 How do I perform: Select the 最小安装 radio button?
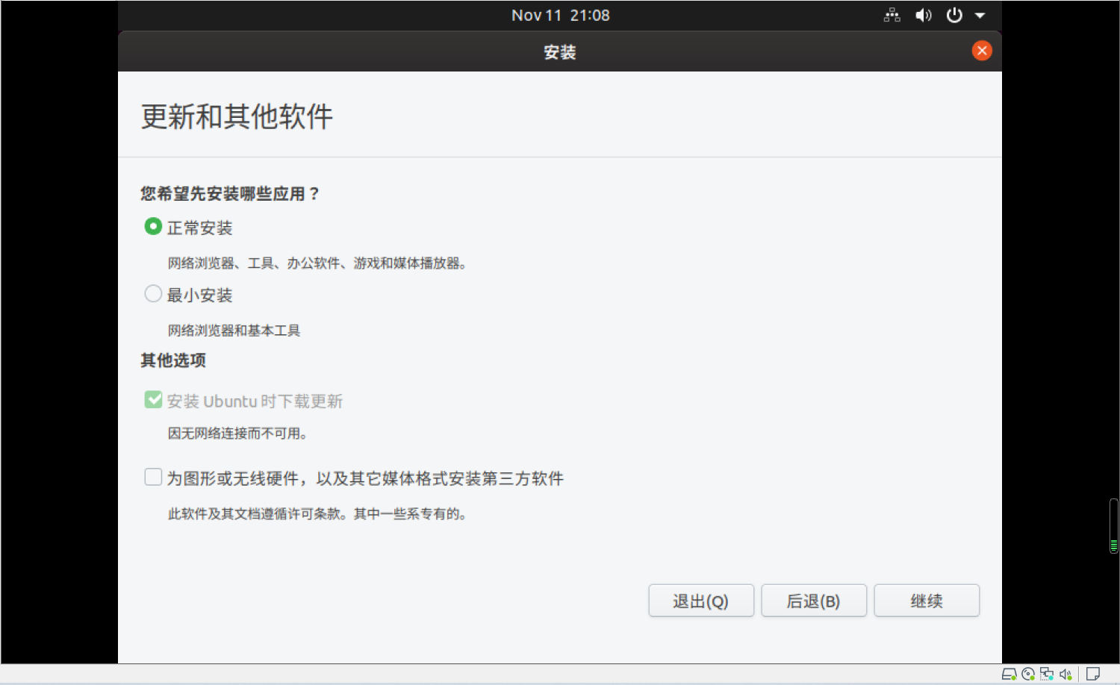(153, 293)
